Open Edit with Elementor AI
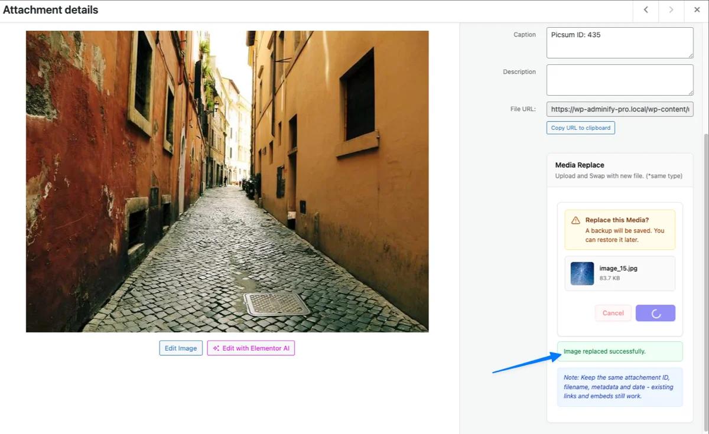Screen dimensions: 709x434 pos(251,348)
